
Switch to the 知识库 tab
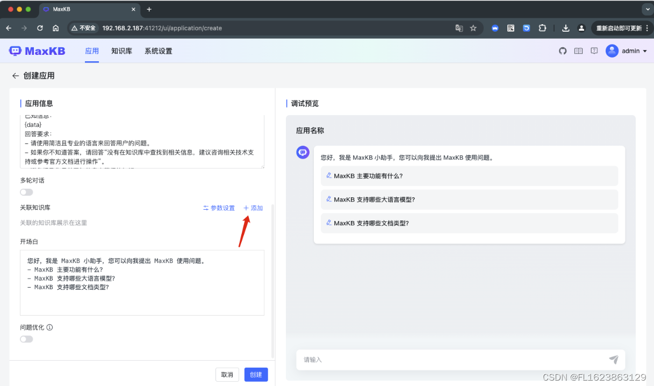click(121, 51)
